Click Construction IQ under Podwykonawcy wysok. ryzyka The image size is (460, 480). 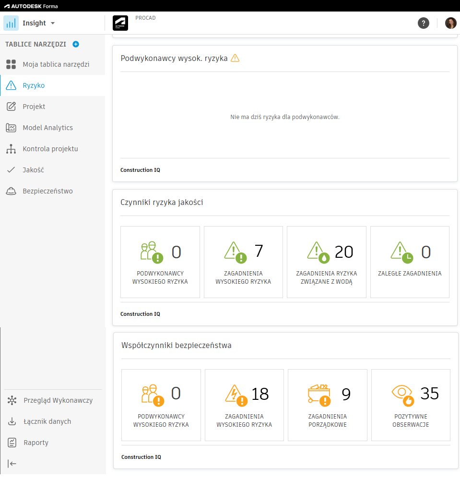click(x=140, y=170)
